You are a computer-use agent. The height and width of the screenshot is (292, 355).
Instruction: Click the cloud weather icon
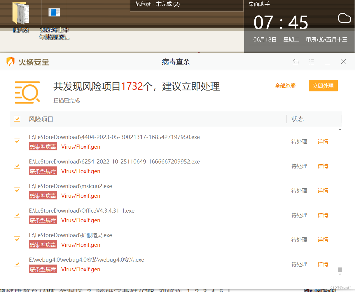(x=344, y=18)
